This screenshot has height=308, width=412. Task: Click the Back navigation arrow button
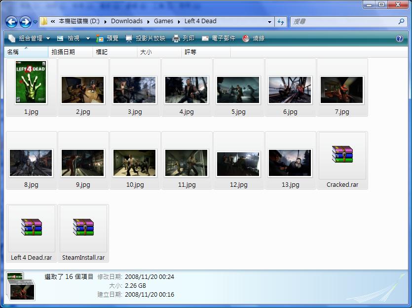tap(11, 22)
